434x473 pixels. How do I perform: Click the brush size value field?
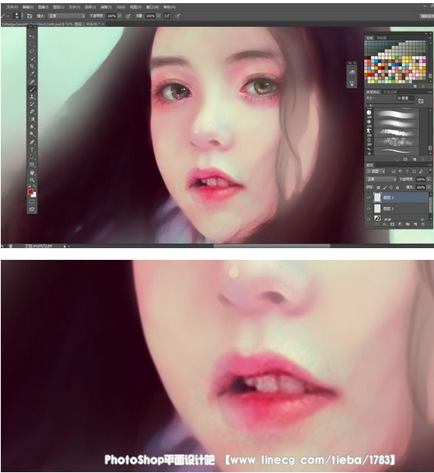point(405,98)
